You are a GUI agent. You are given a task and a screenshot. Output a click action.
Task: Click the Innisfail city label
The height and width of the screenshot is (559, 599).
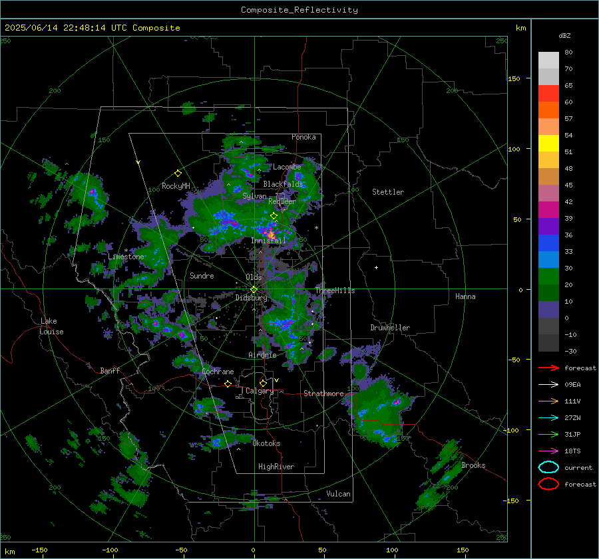point(268,241)
